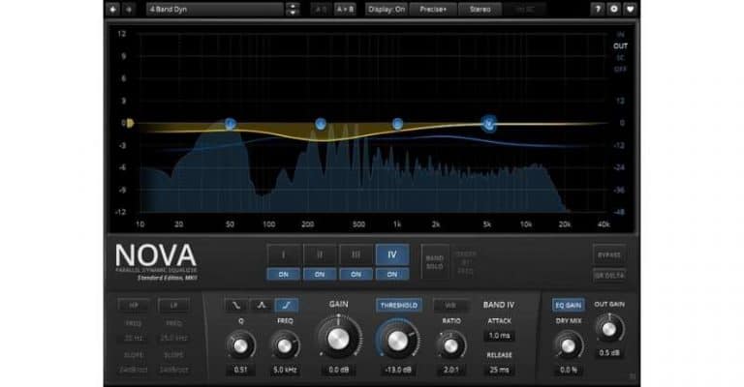Click band I node on the EQ graph

(231, 124)
